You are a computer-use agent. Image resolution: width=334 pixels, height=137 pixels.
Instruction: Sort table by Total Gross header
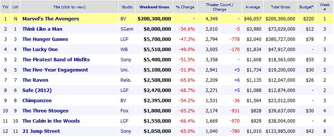[x=280, y=7]
